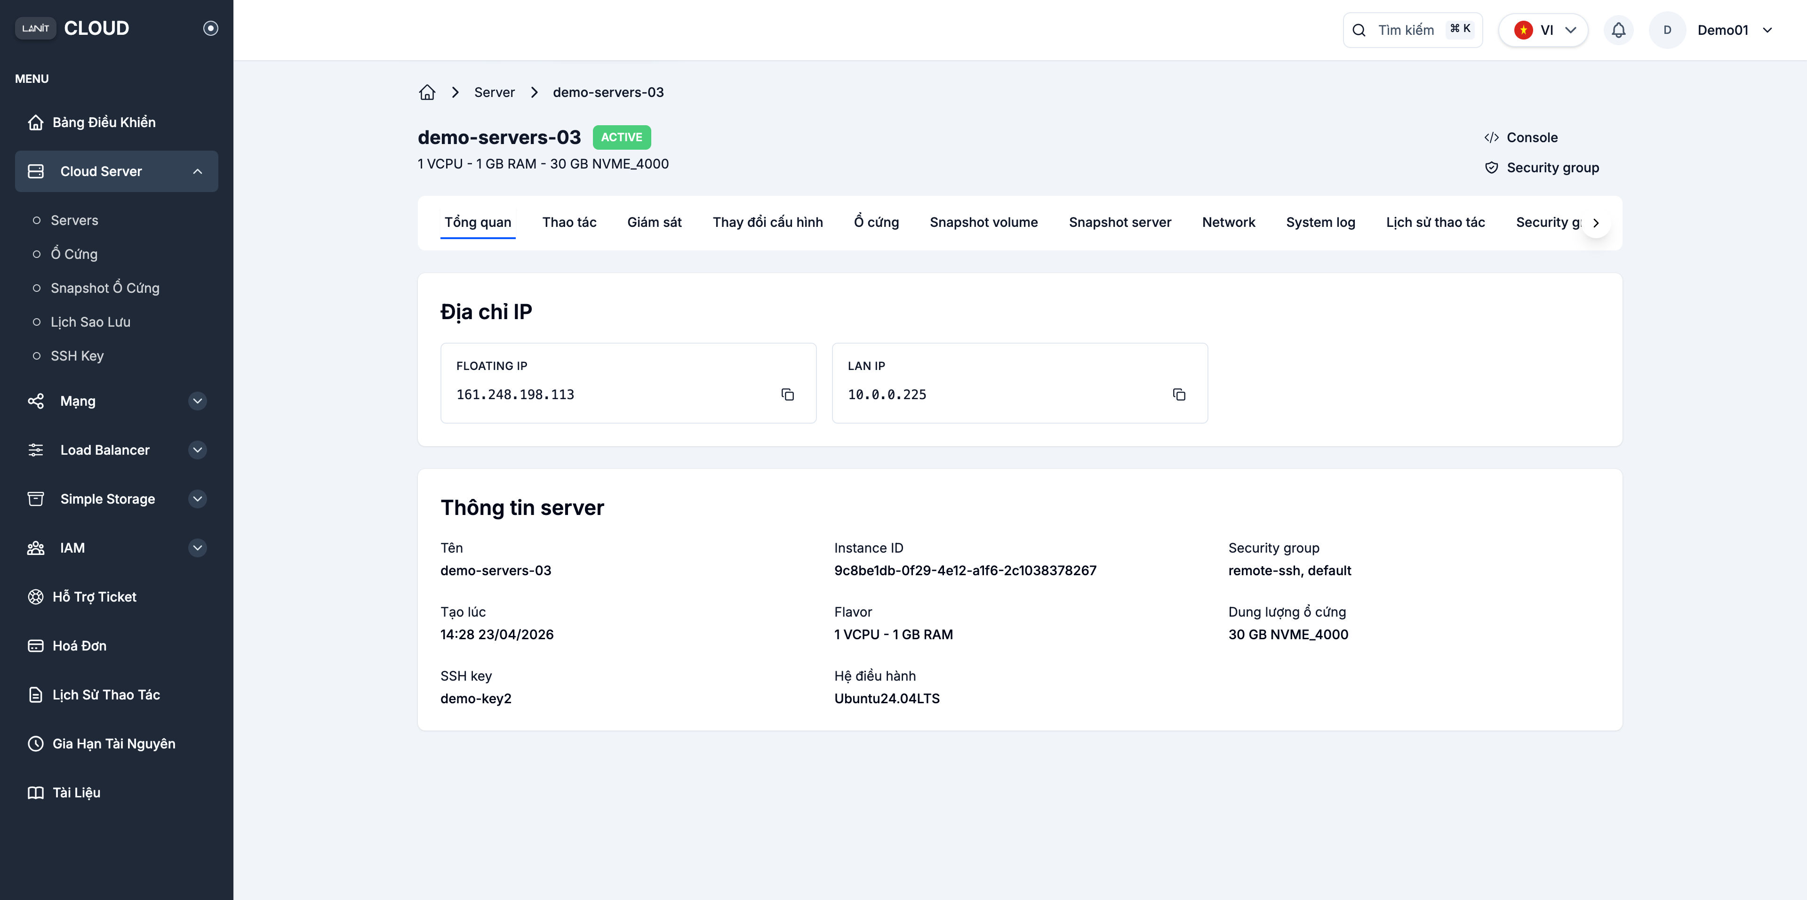Screen dimensions: 1807x900
Task: Click the Tài Liệu book icon
Action: pyautogui.click(x=36, y=793)
